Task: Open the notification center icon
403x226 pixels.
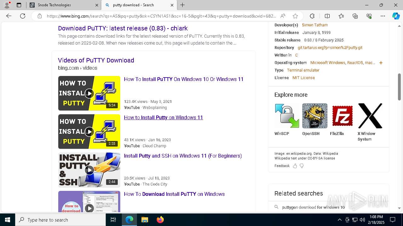Action: 393,220
